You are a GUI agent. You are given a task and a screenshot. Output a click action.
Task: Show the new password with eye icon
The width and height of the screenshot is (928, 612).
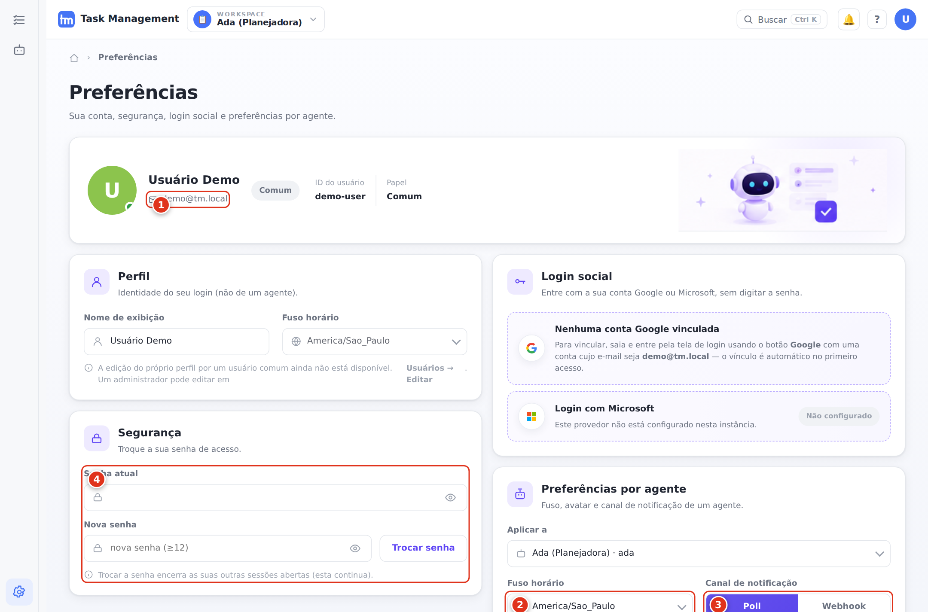354,548
